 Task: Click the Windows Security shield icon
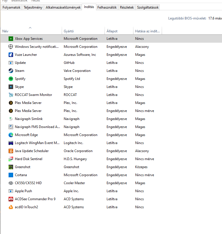[11, 47]
